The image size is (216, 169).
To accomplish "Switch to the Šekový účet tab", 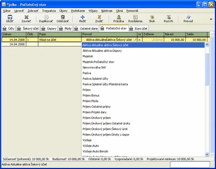I will tap(28, 28).
